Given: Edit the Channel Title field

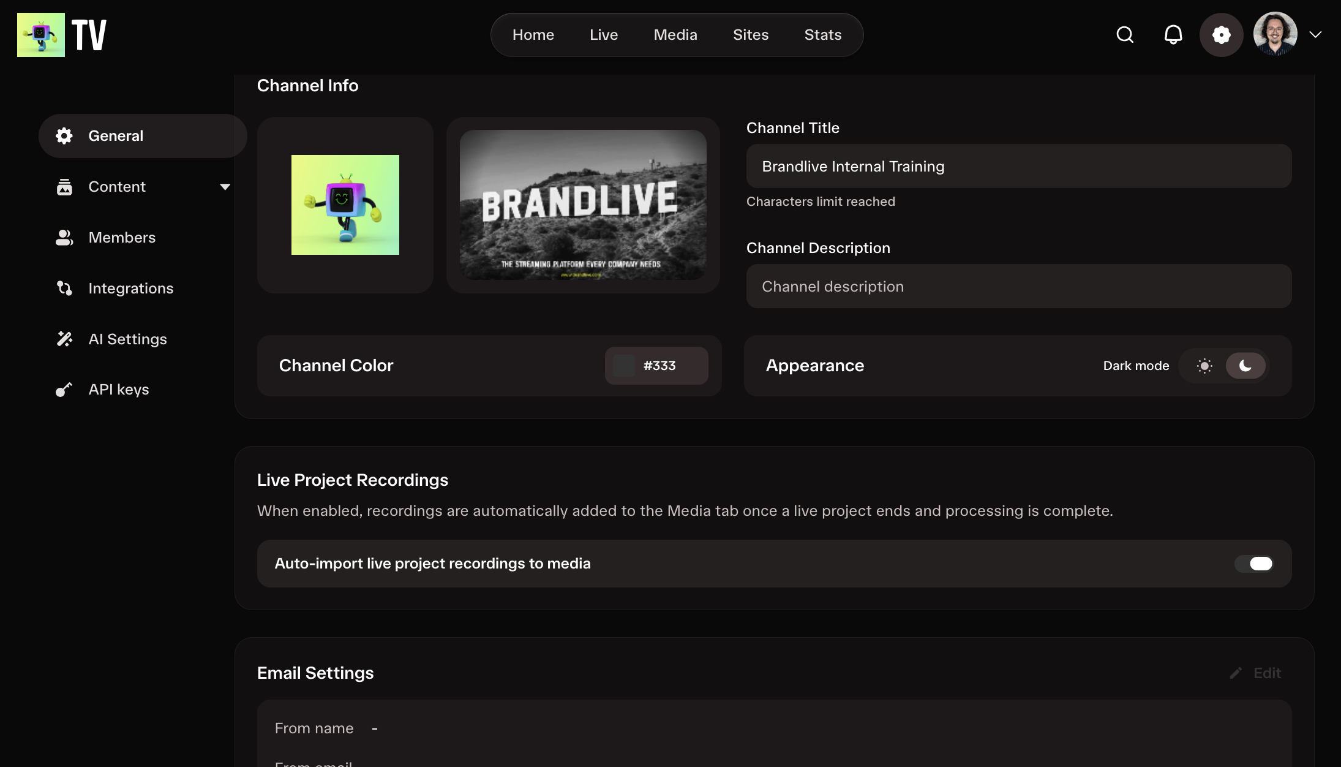Looking at the screenshot, I should click(x=1019, y=166).
